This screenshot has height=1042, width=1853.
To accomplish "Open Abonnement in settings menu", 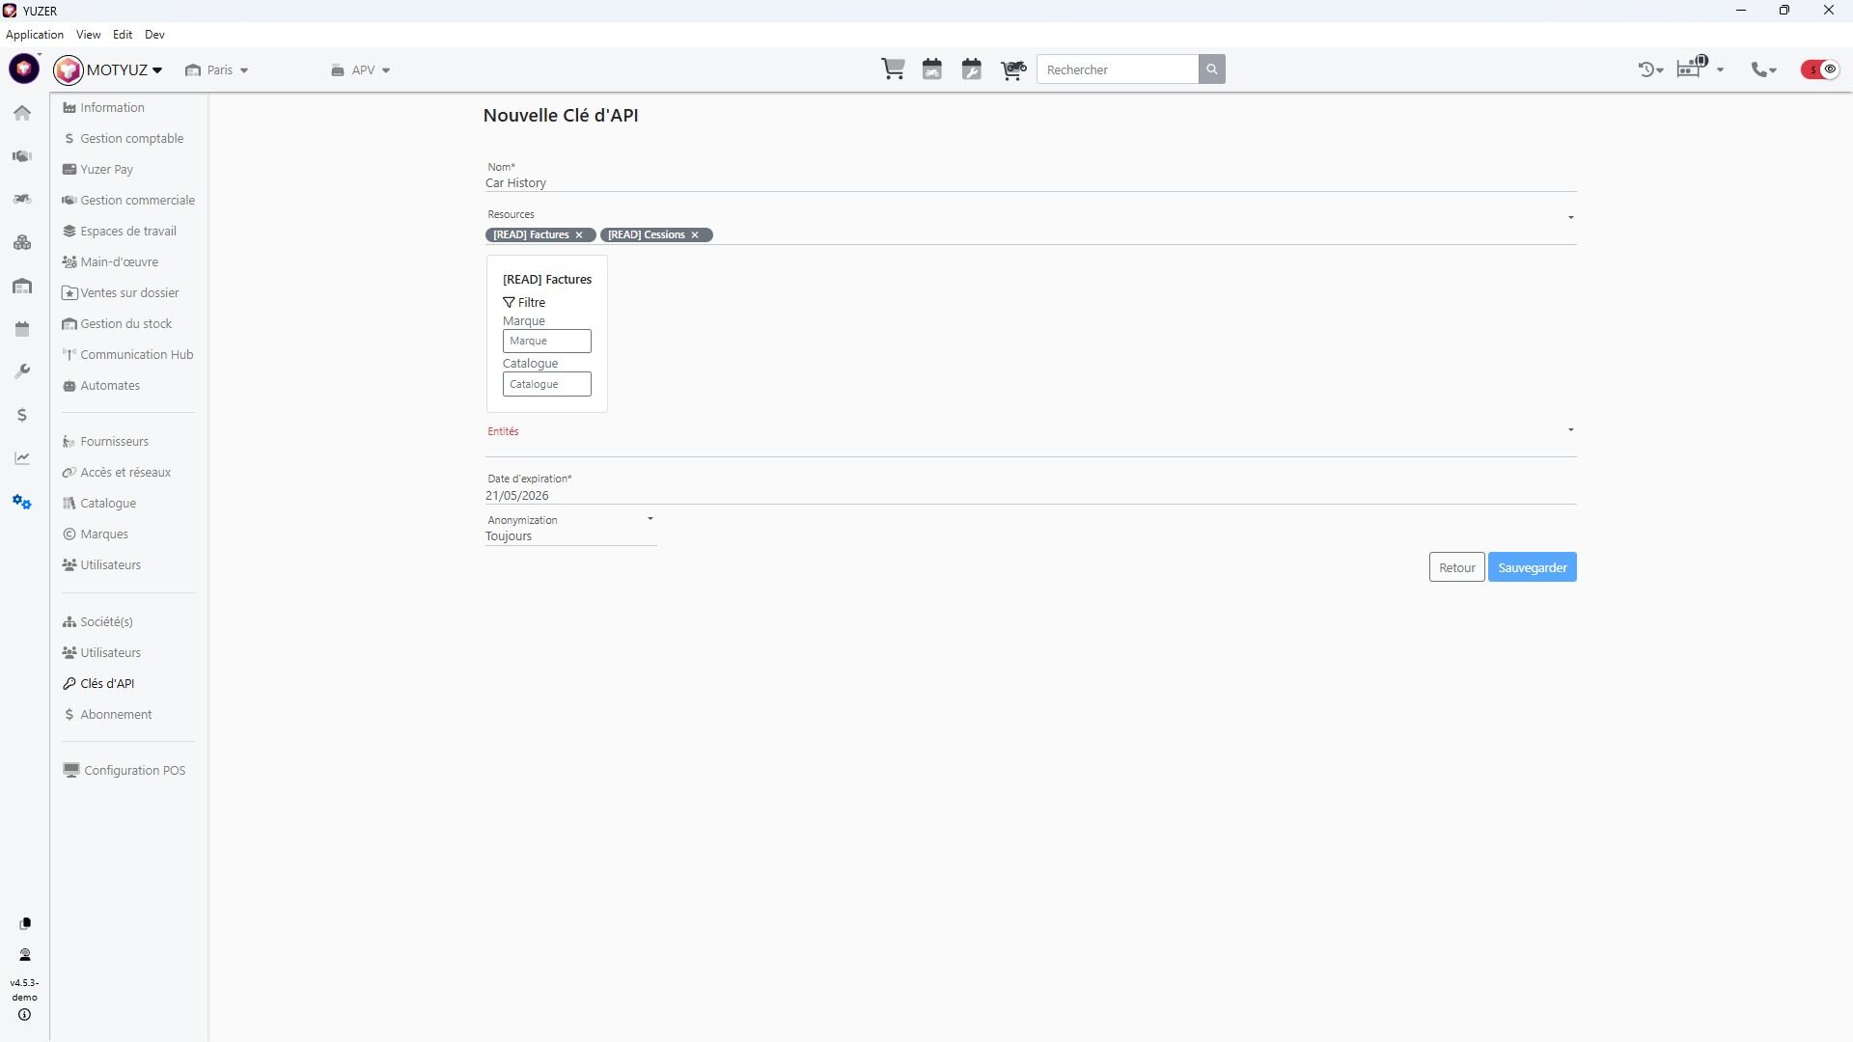I will tap(116, 715).
